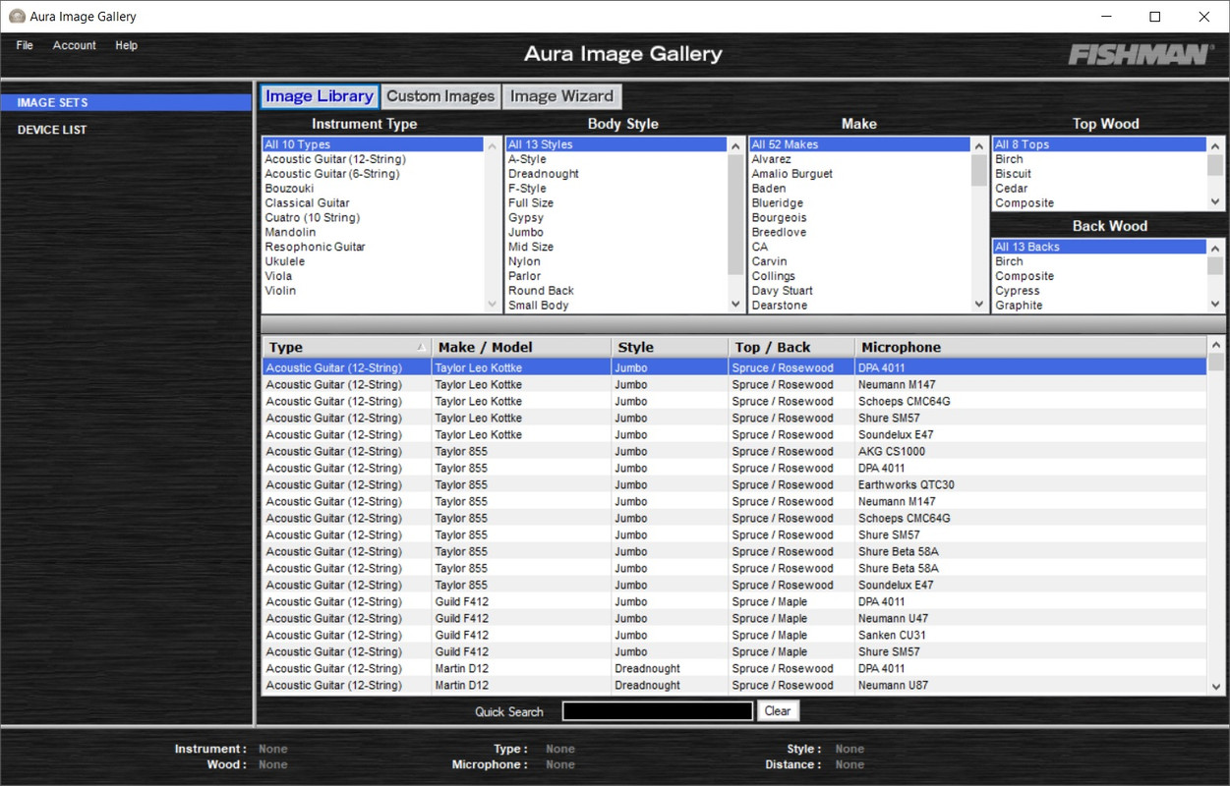Select IMAGE SETS in the sidebar
The image size is (1230, 786).
click(126, 102)
